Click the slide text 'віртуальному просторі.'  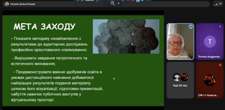pyautogui.click(x=33, y=99)
